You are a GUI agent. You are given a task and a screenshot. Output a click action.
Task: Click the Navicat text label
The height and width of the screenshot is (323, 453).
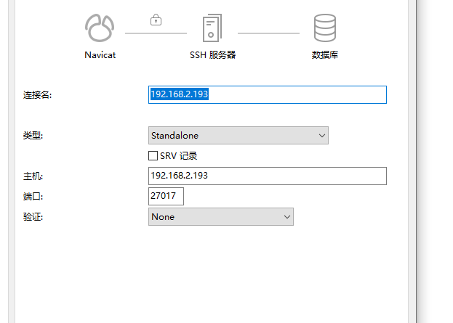click(100, 54)
